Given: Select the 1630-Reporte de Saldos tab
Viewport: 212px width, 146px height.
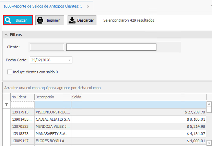Looking at the screenshot, I should [x=43, y=7].
